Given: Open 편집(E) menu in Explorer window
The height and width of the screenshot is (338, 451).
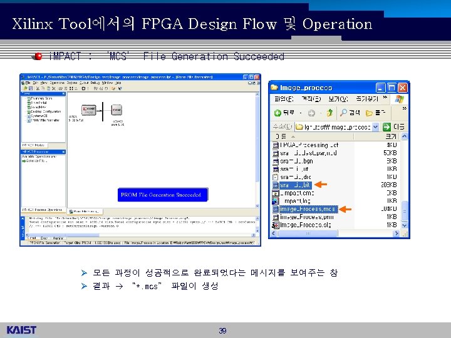Looking at the screenshot, I should coord(311,99).
